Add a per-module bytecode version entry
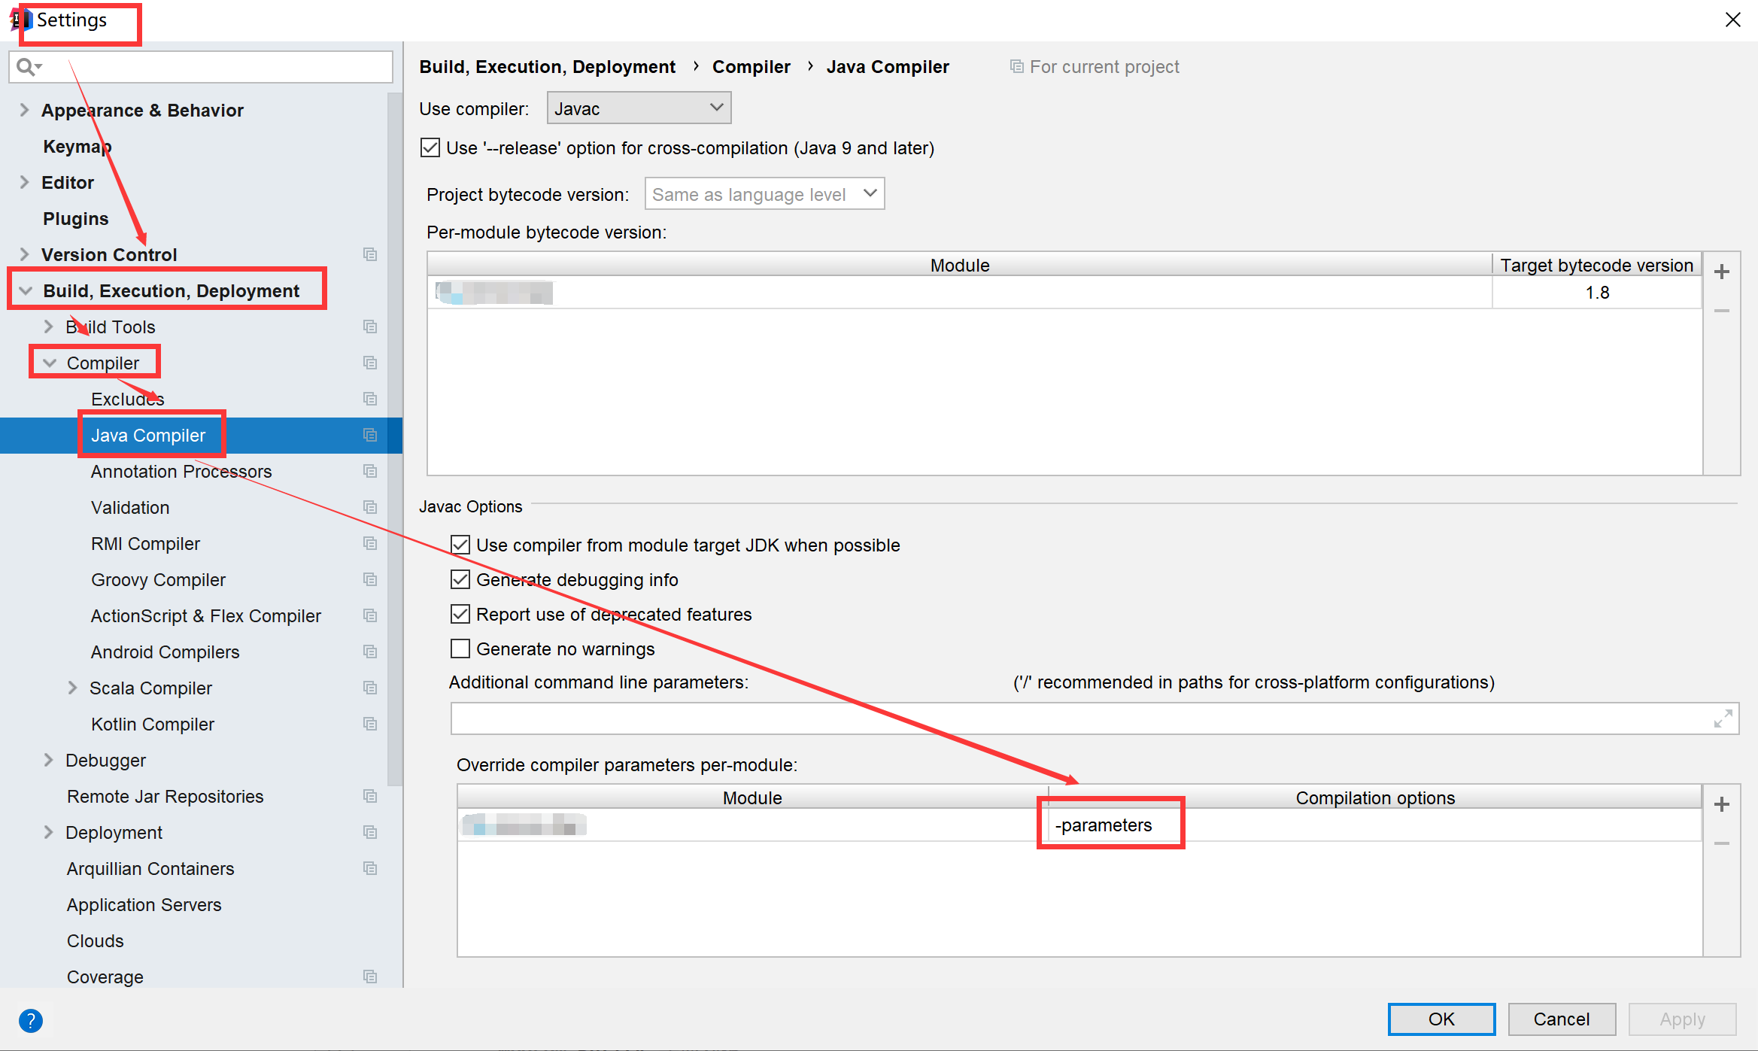Image resolution: width=1758 pixels, height=1051 pixels. point(1722,272)
